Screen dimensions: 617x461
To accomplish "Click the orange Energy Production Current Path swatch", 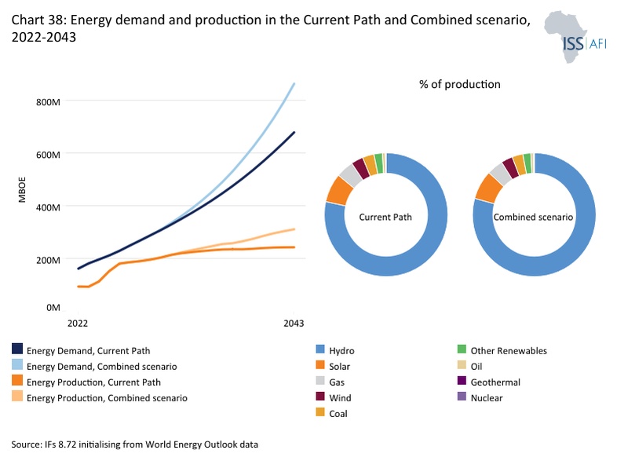I will [17, 380].
